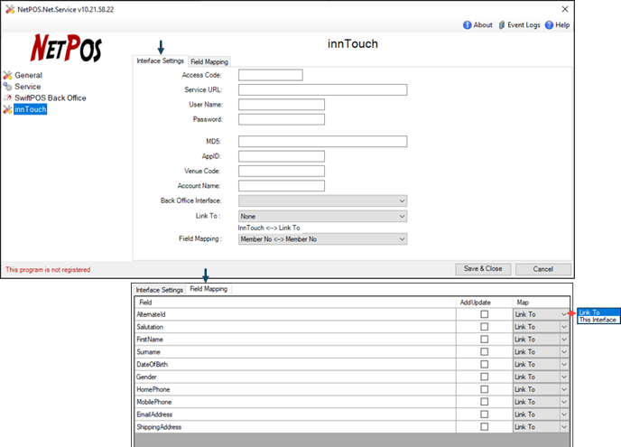Click the Map column header
Screen dimensions: 621x447
coord(541,303)
